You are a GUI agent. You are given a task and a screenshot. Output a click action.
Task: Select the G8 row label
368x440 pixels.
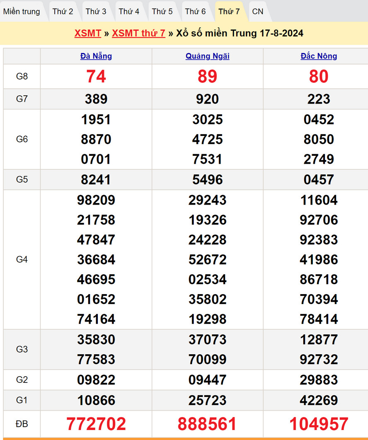pos(22,77)
